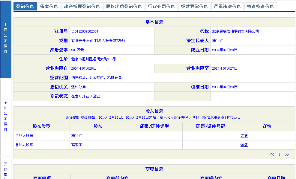296x179 pixels.
Task: Open 详情 link for shareholder 韩叶红
Action: [244, 136]
